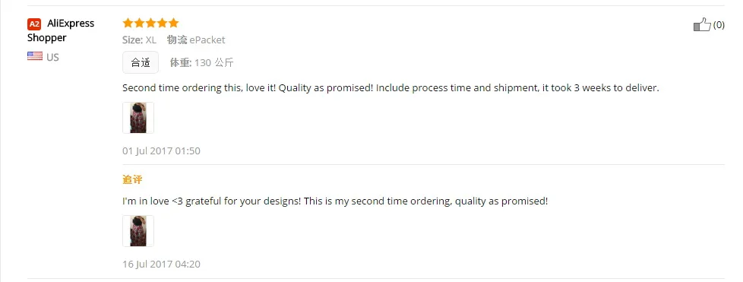Click the thumbs-up helpful icon
This screenshot has height=282, width=743.
702,24
